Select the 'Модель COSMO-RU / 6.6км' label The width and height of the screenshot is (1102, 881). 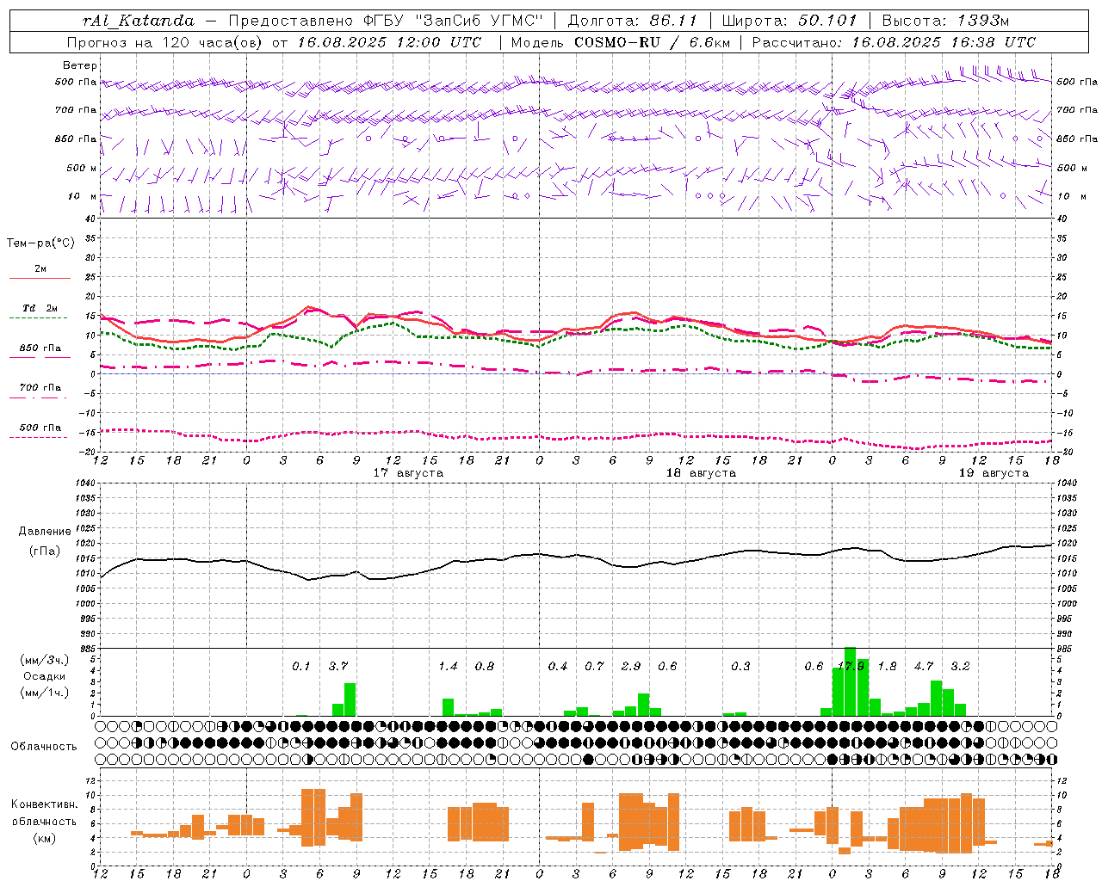point(621,42)
